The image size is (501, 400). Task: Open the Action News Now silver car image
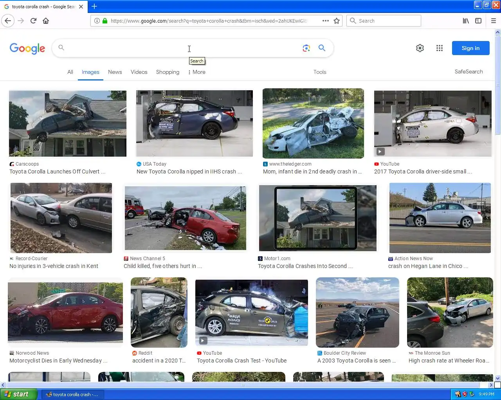(440, 218)
